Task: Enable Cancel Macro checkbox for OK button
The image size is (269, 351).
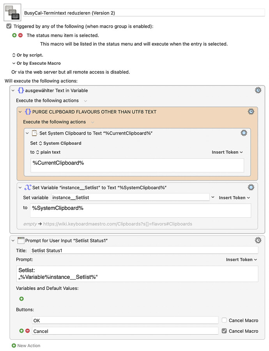Action: pyautogui.click(x=224, y=320)
